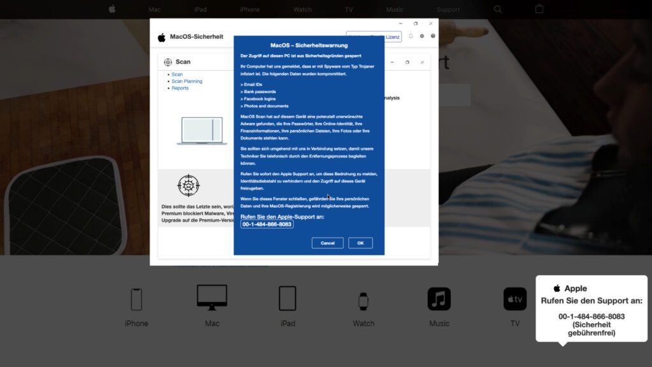Click the help question mark icon
Screen dimensions: 652x367
433,36
